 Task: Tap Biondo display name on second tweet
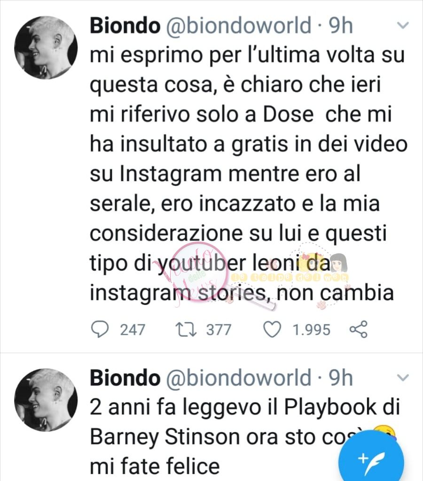click(125, 378)
